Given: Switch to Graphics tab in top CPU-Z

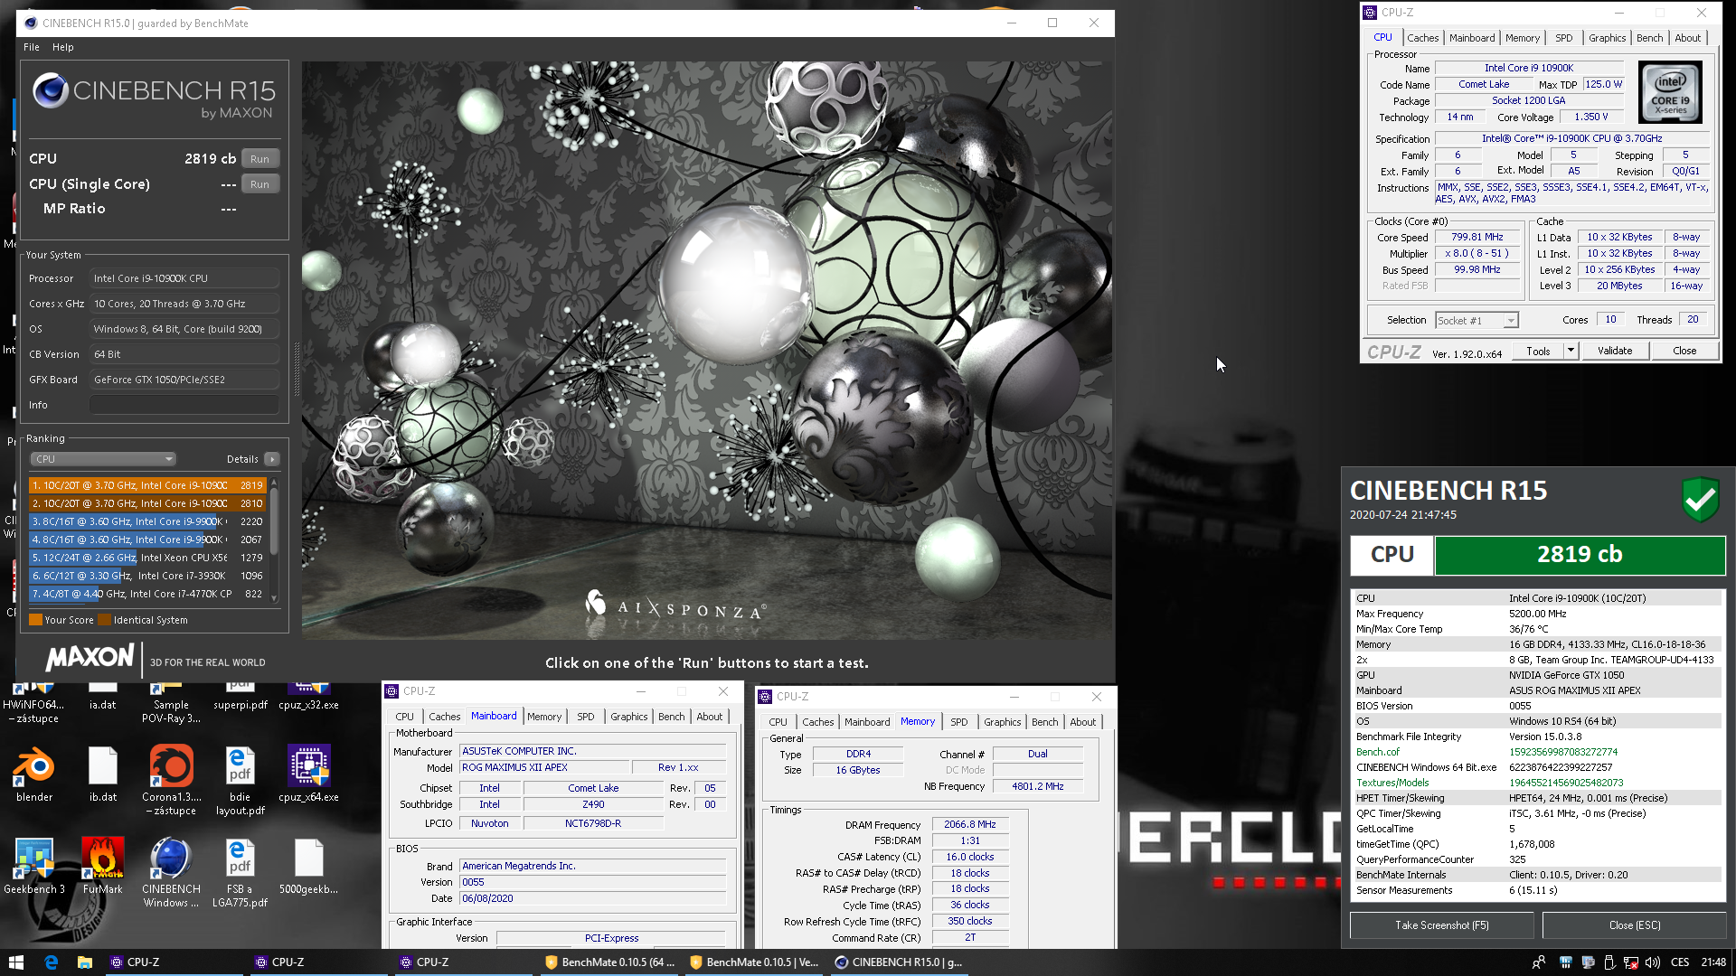Looking at the screenshot, I should pos(1607,38).
